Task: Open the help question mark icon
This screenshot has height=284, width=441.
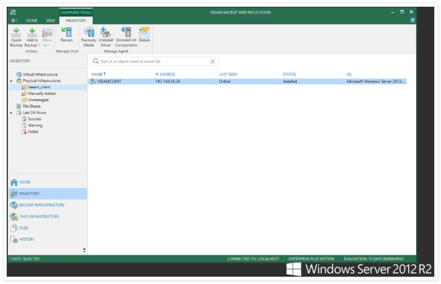Action: tap(412, 20)
